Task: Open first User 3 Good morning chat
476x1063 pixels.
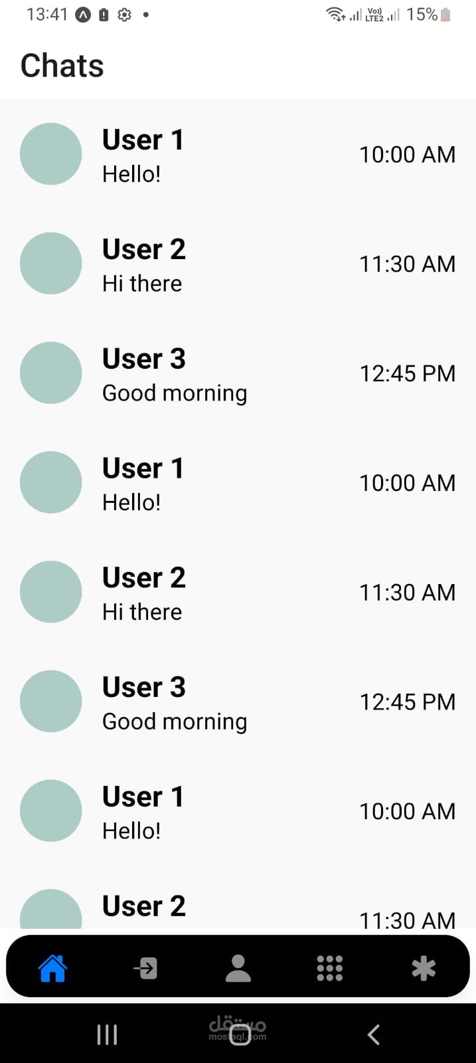Action: click(238, 373)
